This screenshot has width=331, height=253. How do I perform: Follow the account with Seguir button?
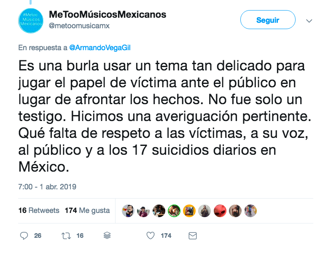pyautogui.click(x=268, y=20)
